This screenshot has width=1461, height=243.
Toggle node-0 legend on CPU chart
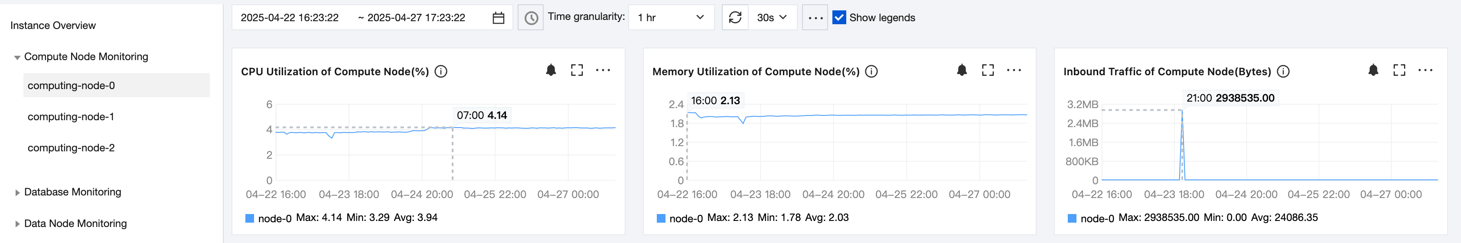pos(269,218)
